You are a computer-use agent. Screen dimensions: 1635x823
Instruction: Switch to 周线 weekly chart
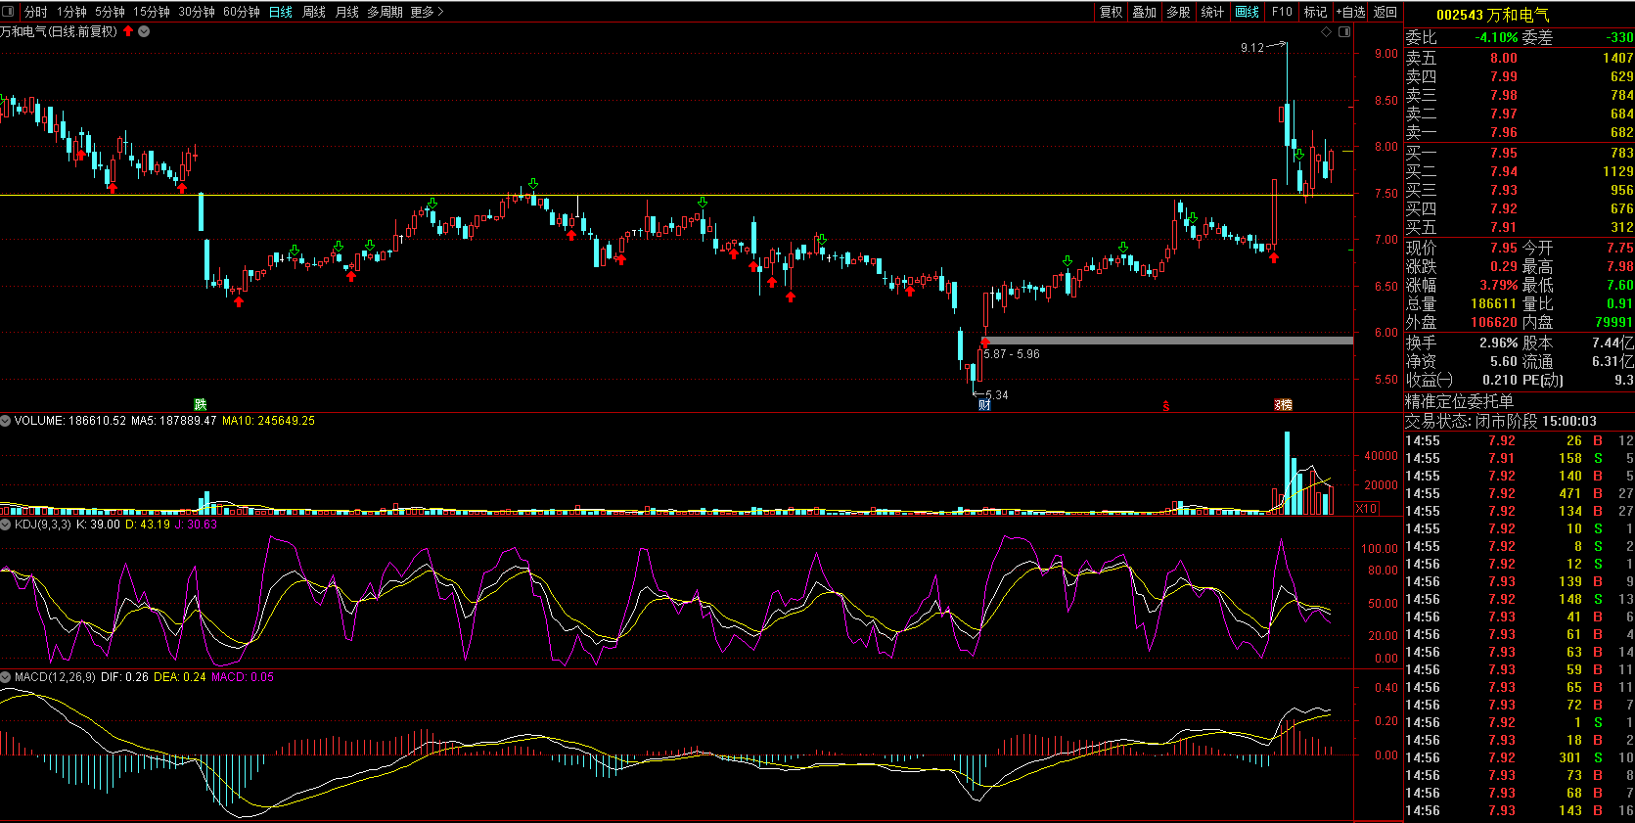point(314,12)
